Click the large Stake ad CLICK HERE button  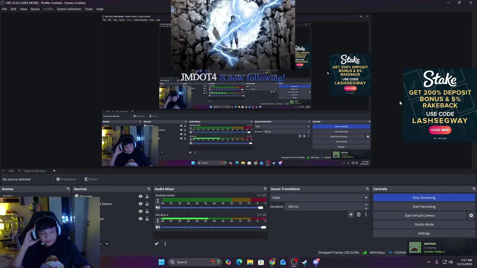tap(440, 130)
